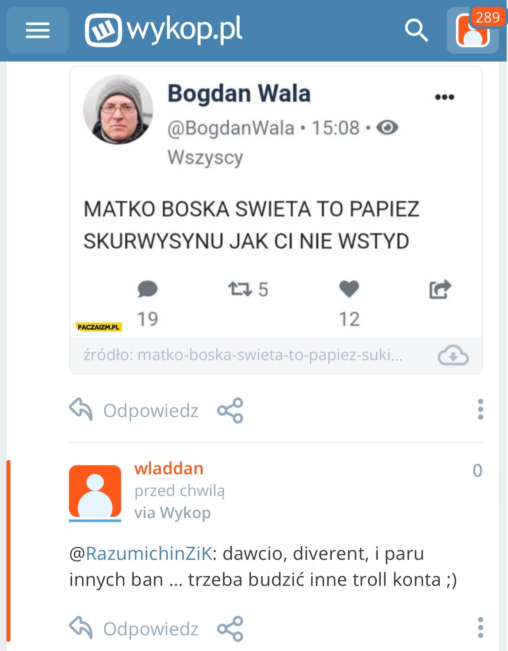Download the image via cloud icon
The image size is (508, 651).
[x=453, y=355]
